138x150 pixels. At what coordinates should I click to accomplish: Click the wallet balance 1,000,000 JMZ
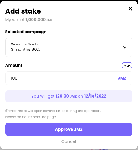pos(39,20)
